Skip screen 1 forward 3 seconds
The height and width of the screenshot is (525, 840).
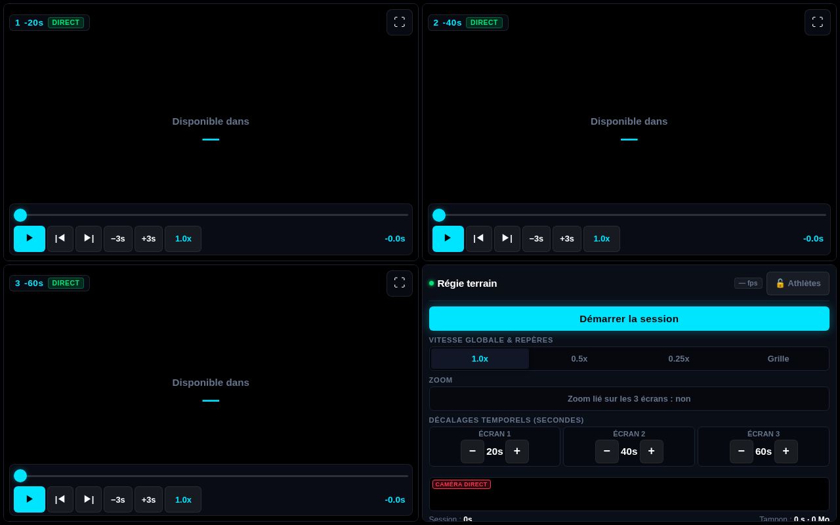pos(148,239)
